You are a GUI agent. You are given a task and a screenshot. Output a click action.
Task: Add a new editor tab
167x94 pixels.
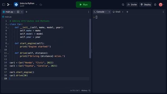coord(26,12)
